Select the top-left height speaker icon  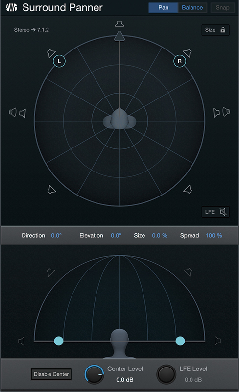(50, 272)
